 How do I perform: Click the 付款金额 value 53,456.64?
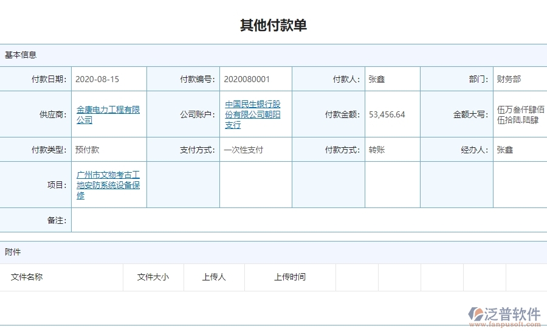tap(387, 114)
